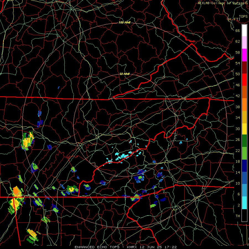Select the light pink legend color block
This screenshot has height=249, width=249.
[244, 43]
